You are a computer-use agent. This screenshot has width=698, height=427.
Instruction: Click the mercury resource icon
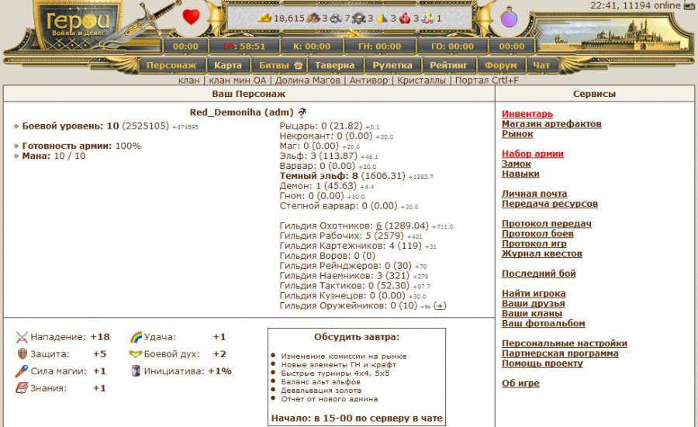[x=359, y=19]
